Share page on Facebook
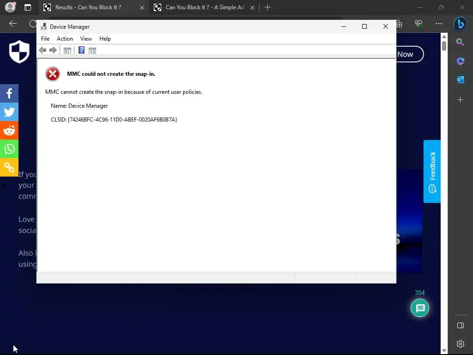Viewport: 473px width, 355px height. tap(9, 93)
